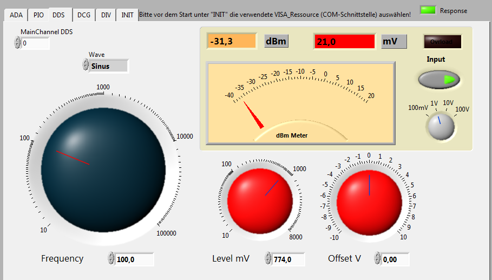Toggle the green Input switch button
Screen dimensions: 492x280
[439, 80]
